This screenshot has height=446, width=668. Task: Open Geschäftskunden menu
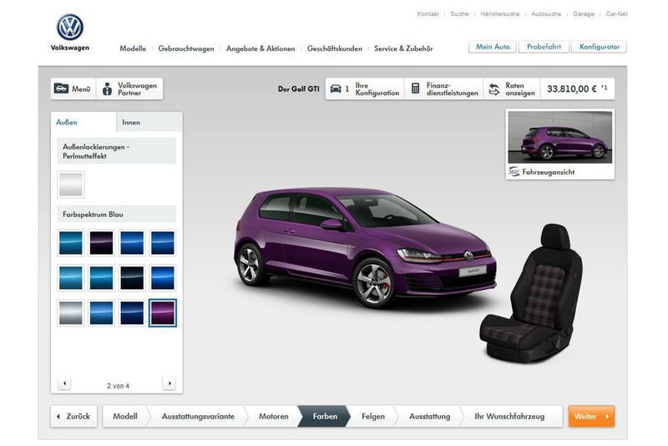click(x=335, y=48)
